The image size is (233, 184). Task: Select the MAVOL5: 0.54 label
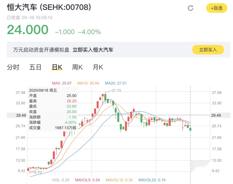[x=88, y=180]
